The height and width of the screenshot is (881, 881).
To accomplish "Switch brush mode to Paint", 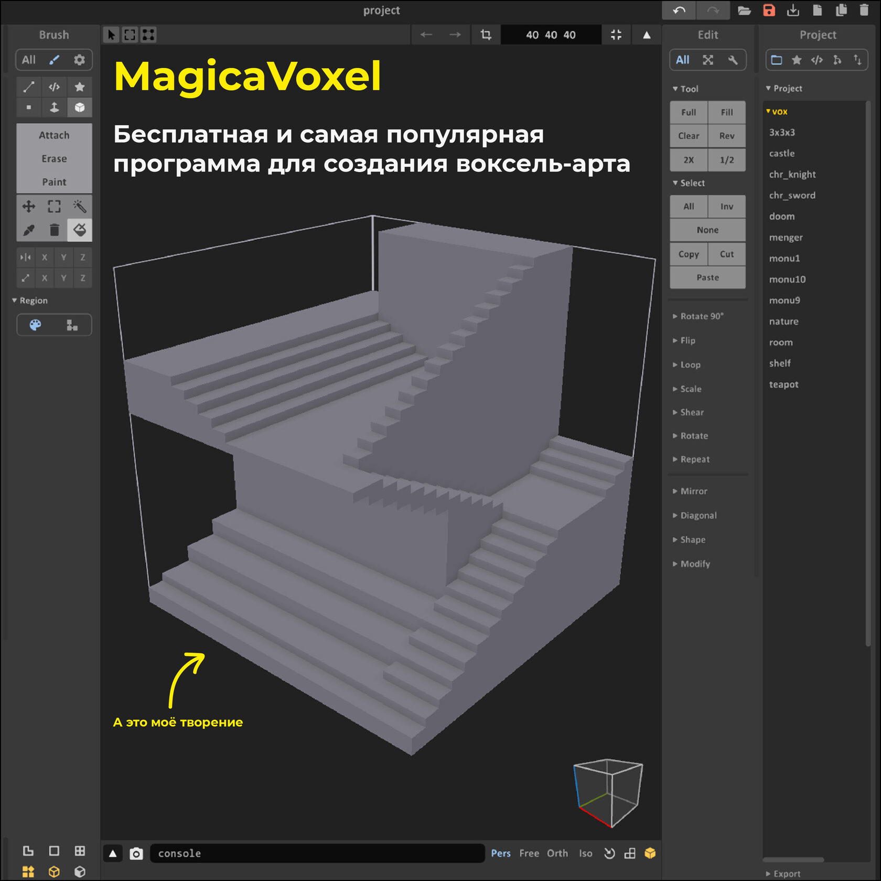I will click(54, 182).
